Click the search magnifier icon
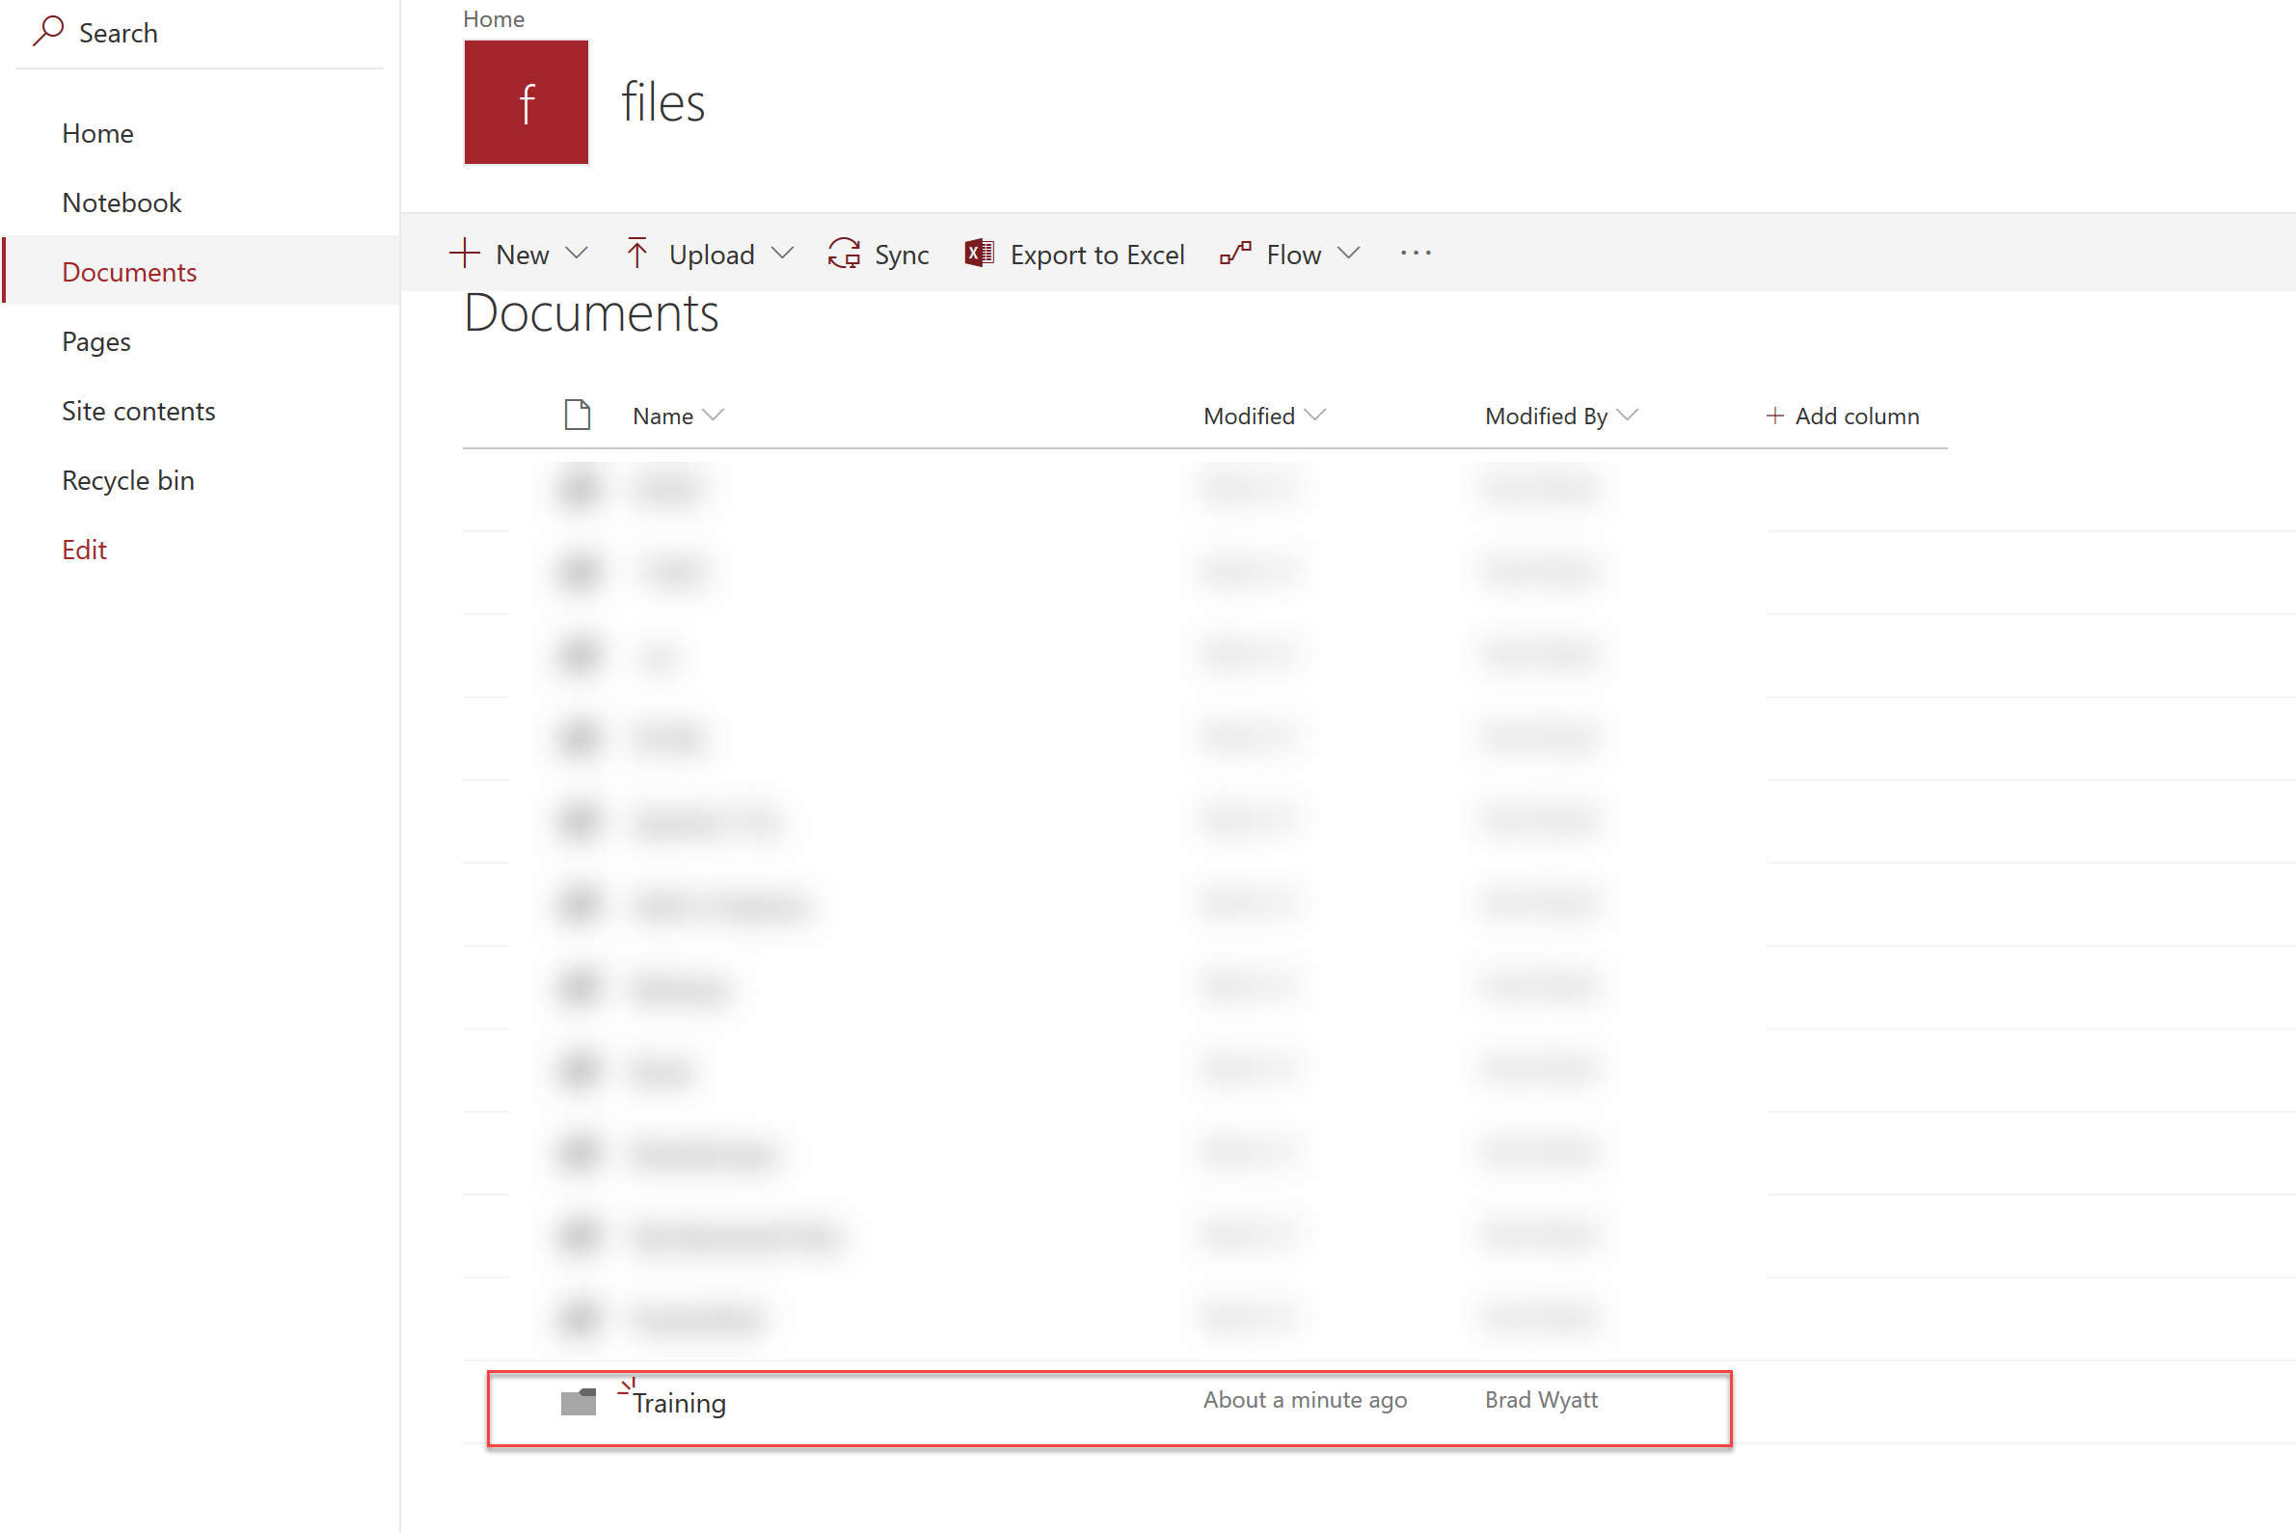The height and width of the screenshot is (1533, 2296). click(x=48, y=31)
